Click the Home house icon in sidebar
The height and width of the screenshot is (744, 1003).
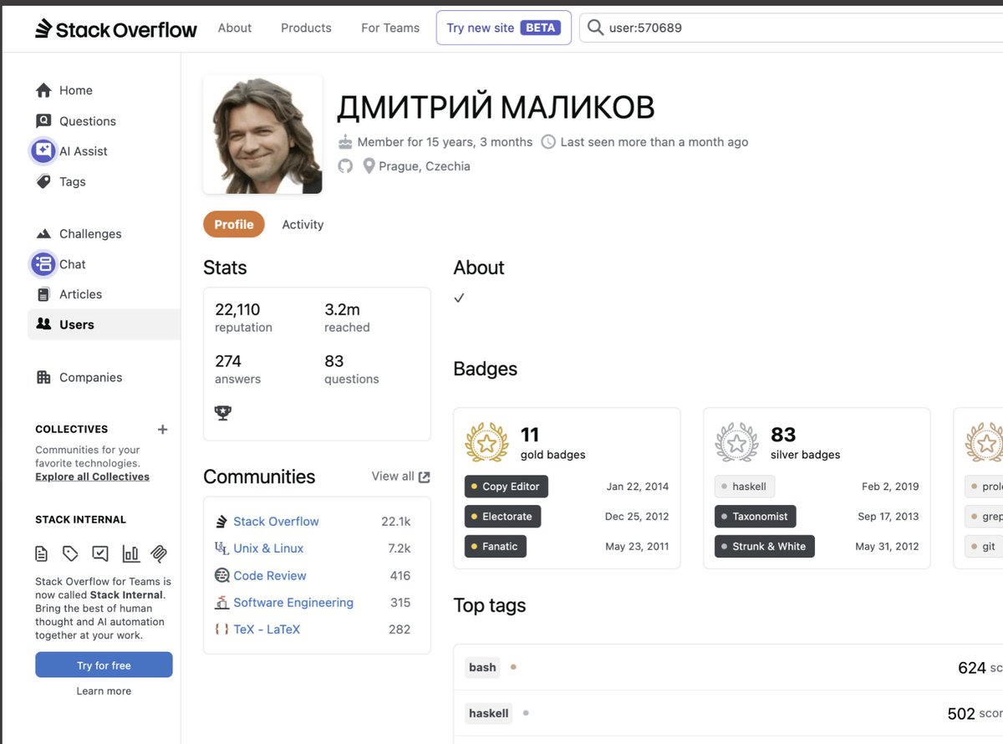point(43,90)
